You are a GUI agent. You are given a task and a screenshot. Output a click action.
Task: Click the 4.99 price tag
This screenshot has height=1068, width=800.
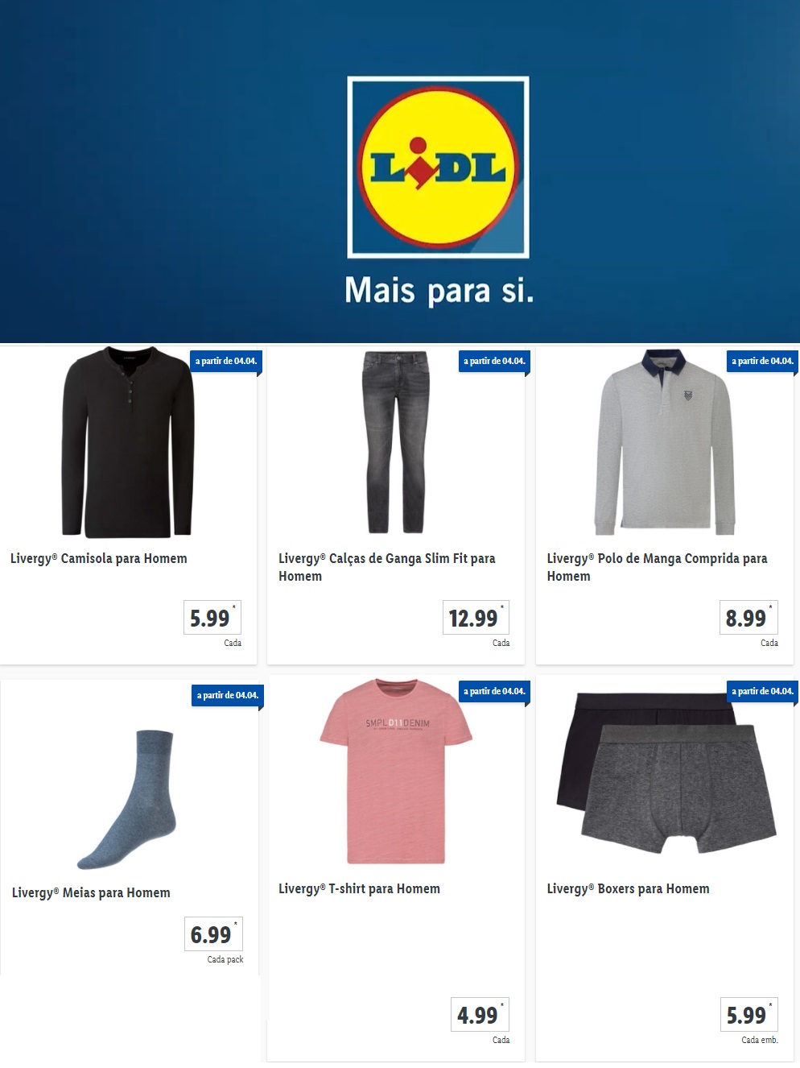point(480,1015)
